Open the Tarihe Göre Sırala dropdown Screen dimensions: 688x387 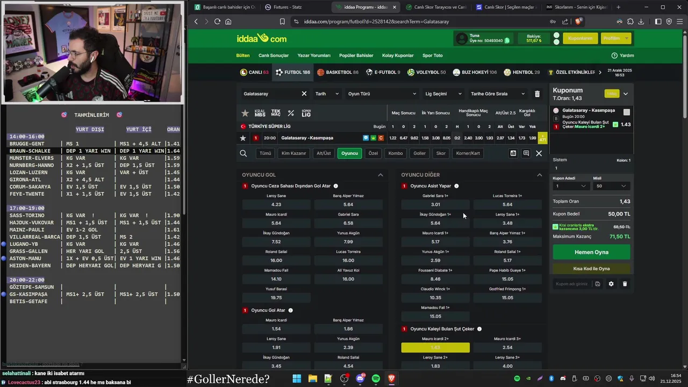coord(498,94)
